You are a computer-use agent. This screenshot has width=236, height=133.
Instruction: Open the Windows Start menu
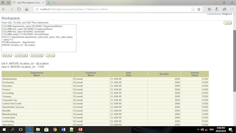[x=4, y=130]
